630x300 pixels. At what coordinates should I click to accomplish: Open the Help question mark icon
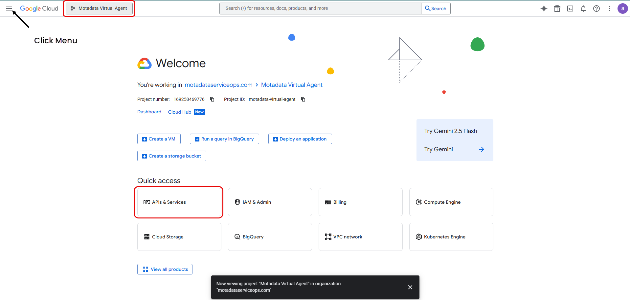(x=596, y=9)
